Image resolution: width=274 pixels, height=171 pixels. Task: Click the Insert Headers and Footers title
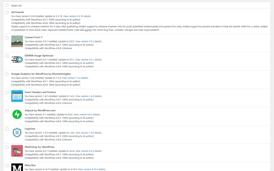click(x=40, y=92)
